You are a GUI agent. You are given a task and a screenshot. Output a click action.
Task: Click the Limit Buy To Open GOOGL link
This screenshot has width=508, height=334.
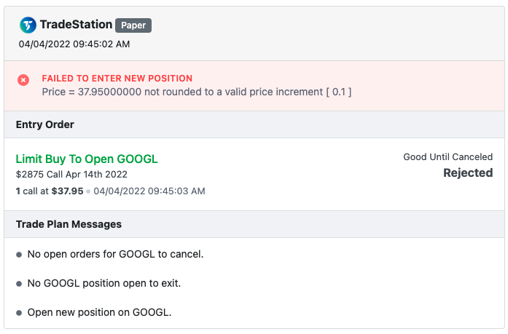point(87,159)
